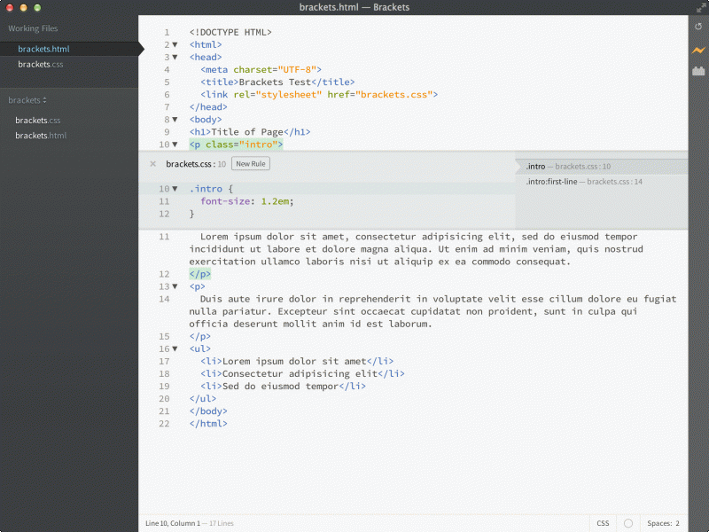Click the Working Files header
The height and width of the screenshot is (532, 709).
[x=33, y=28]
